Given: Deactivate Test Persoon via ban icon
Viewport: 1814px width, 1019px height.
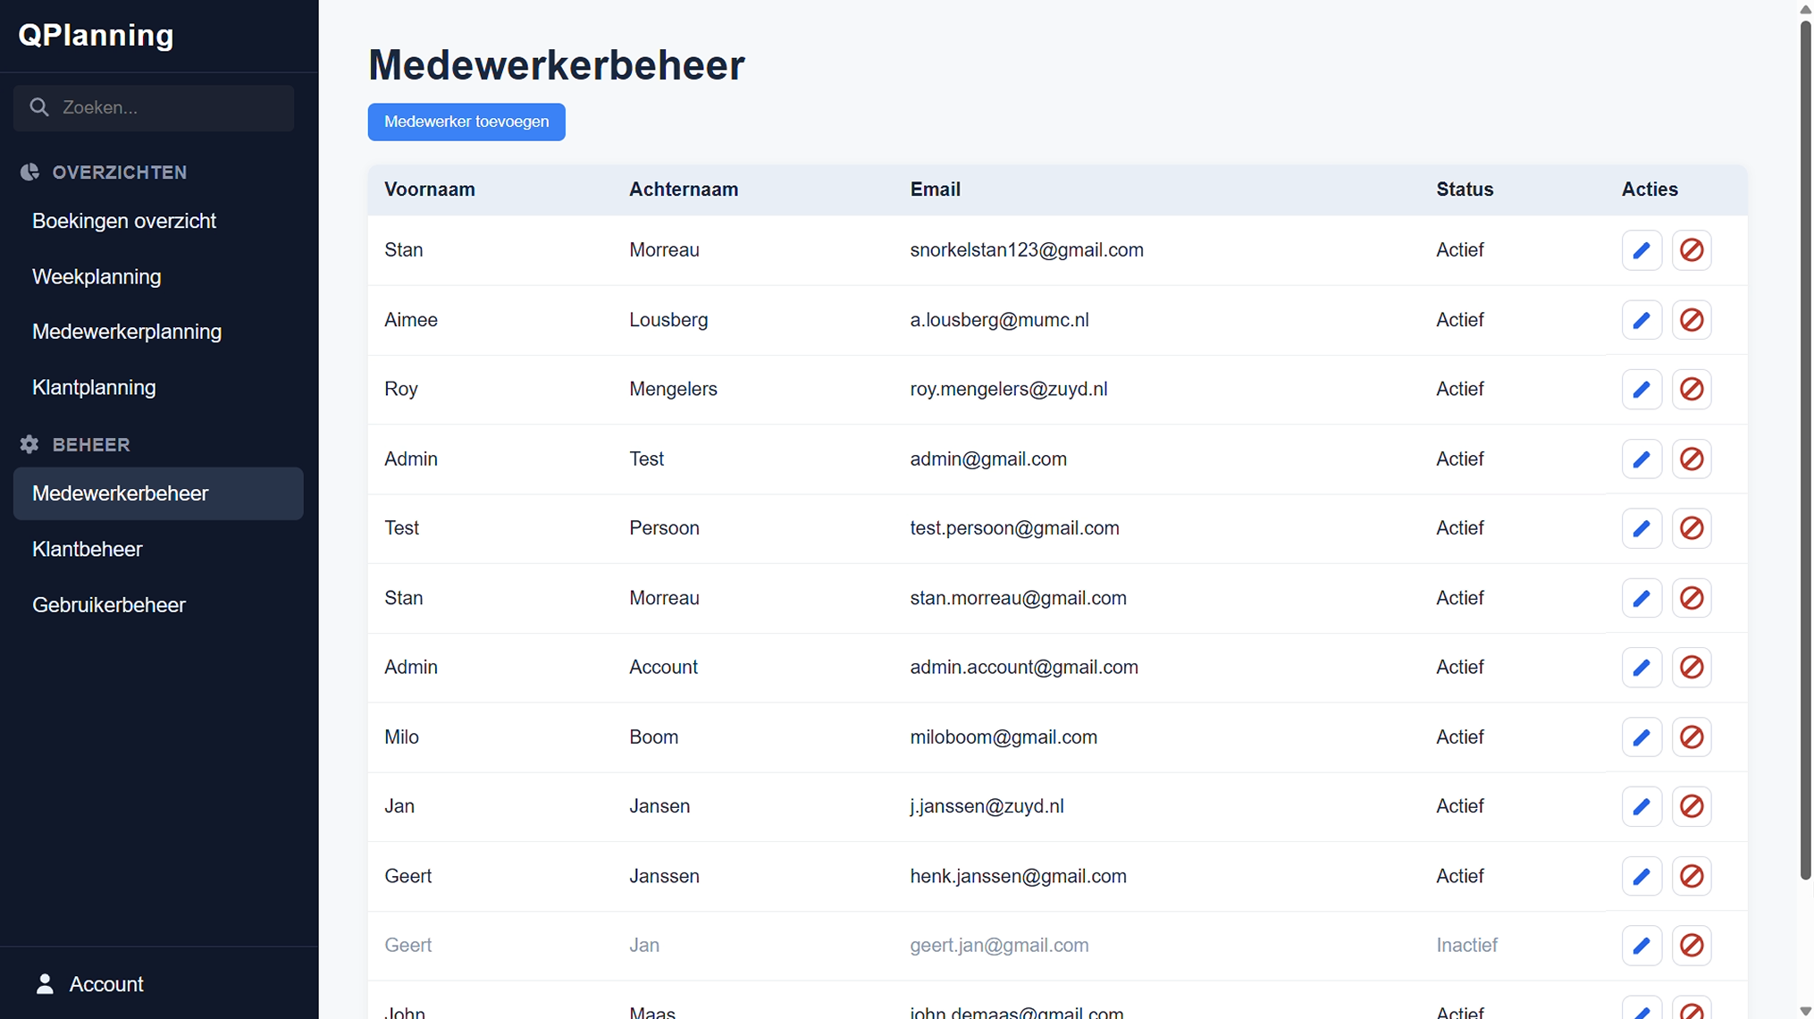Looking at the screenshot, I should tap(1692, 528).
